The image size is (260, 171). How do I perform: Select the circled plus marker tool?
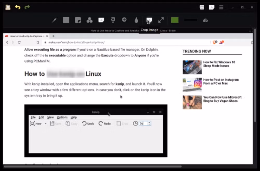124,20
